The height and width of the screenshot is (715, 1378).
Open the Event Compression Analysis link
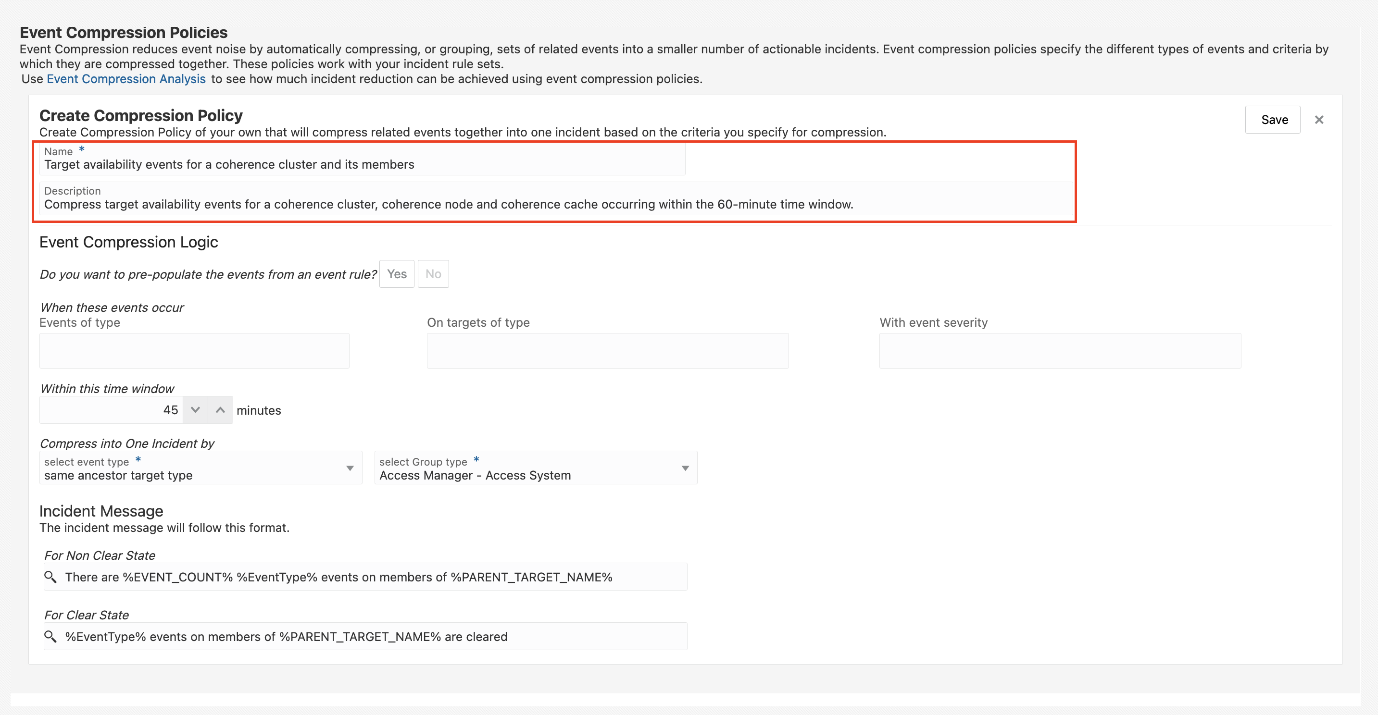tap(126, 79)
